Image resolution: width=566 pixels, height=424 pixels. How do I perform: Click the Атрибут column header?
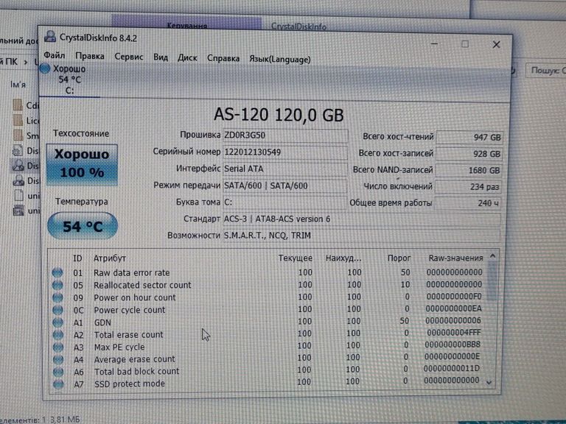pyautogui.click(x=110, y=258)
